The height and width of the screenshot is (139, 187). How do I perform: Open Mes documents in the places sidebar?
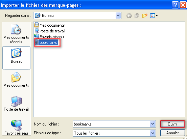pos(16,80)
